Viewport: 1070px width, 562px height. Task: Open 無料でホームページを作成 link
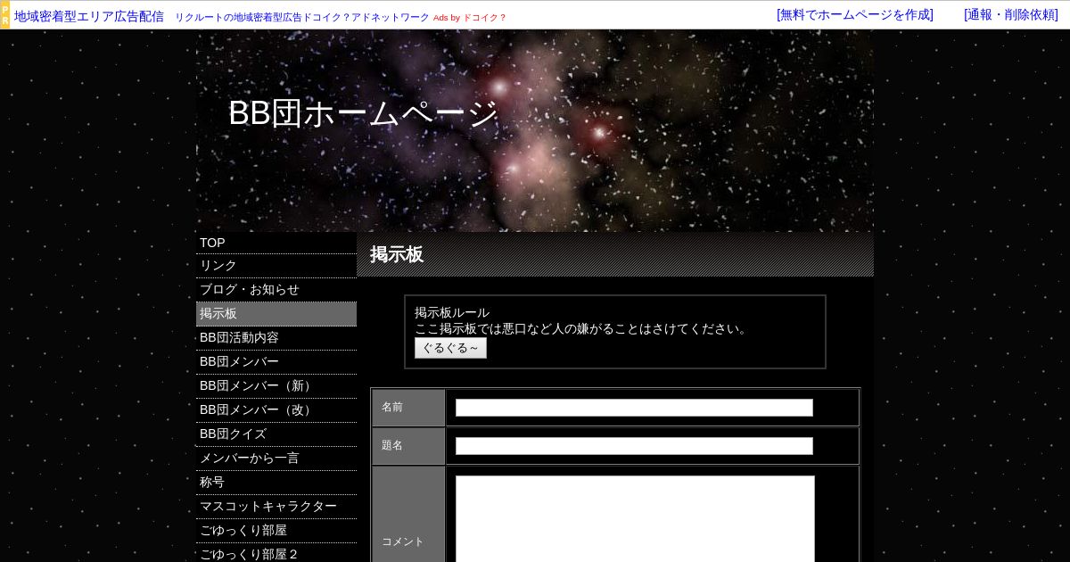855,15
